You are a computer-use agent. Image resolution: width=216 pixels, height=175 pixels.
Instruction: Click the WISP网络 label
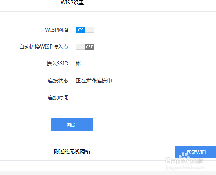tap(57, 30)
